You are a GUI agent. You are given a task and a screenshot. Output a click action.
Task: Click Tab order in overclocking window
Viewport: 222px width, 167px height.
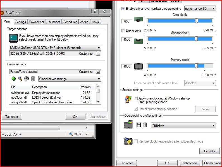126,163
